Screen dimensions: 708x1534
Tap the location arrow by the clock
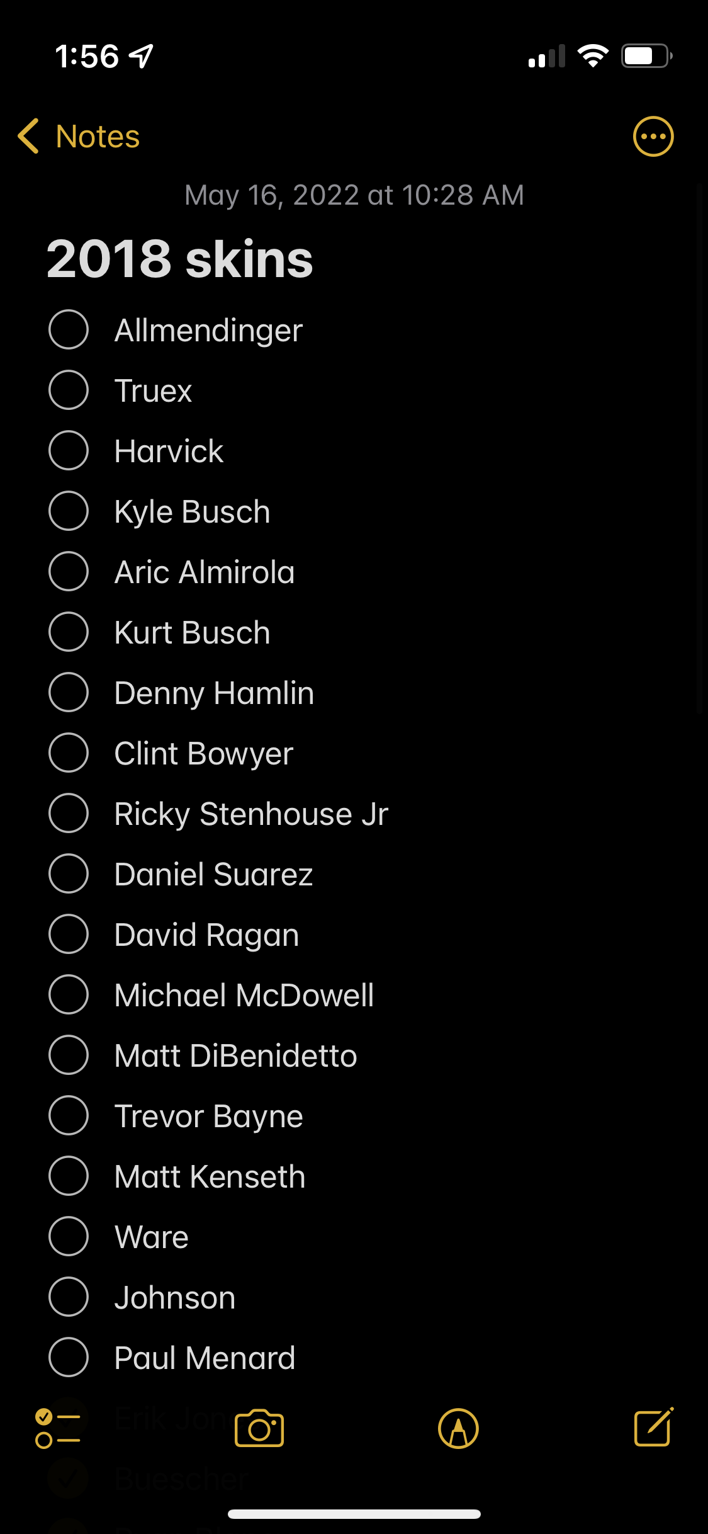[141, 56]
